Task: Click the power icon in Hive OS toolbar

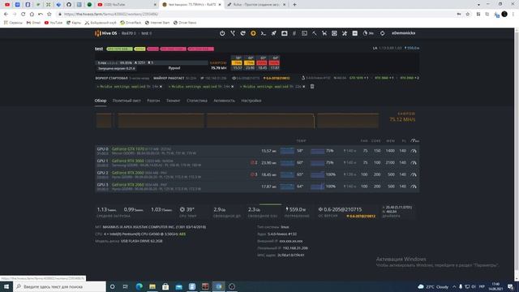Action: [222, 33]
